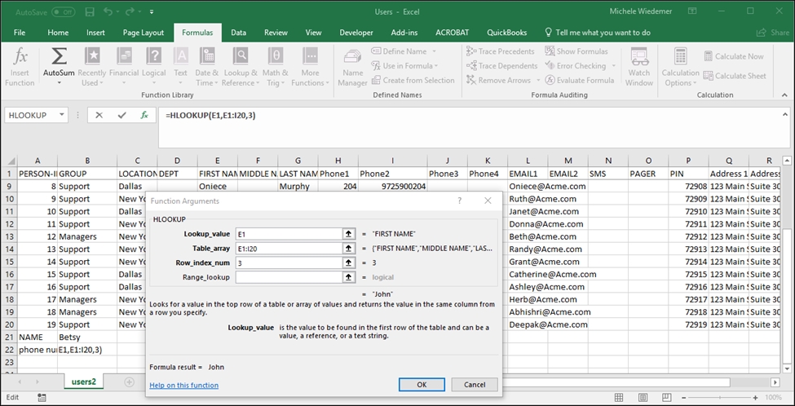795x406 pixels.
Task: Collapse the ribbon arrow
Action: [x=785, y=95]
